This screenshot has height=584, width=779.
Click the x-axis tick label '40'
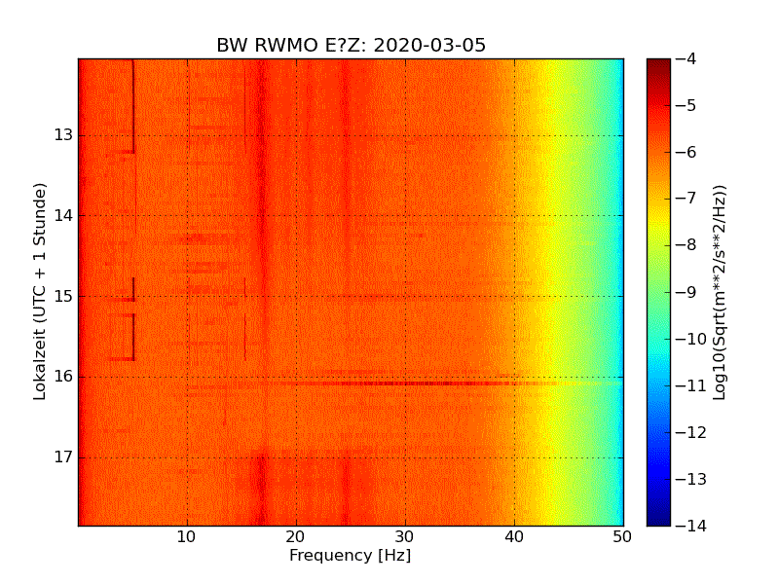click(514, 537)
